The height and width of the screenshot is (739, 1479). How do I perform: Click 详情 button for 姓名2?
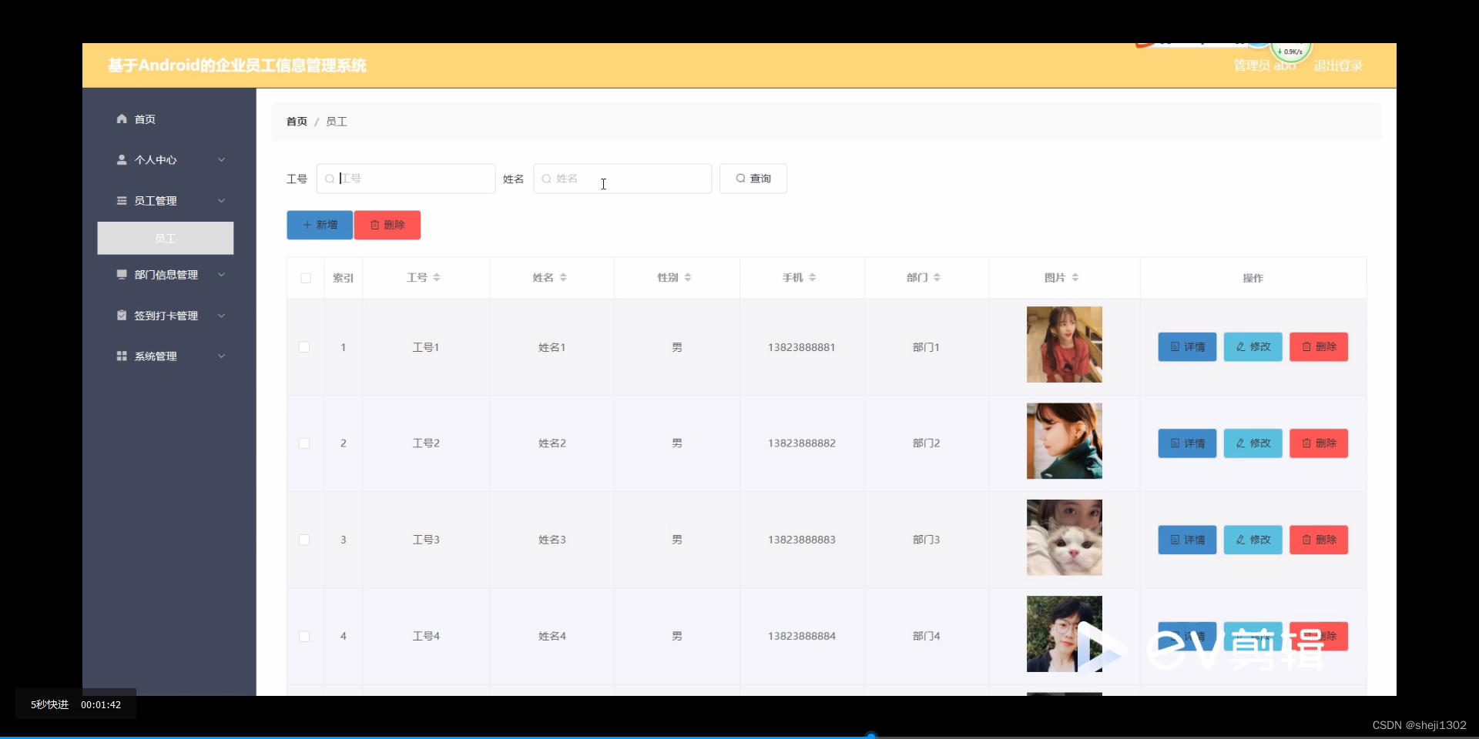tap(1186, 443)
